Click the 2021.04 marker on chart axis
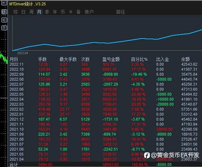202x167 pixels. point(23,53)
